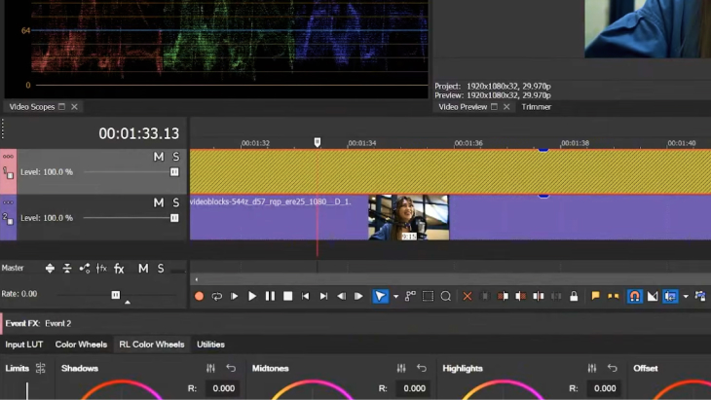Click Lock Envelopes to Events icon
Viewport: 711px width, 400px height.
tap(700, 296)
